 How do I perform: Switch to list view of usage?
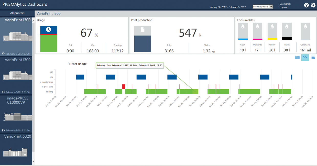coord(313,57)
